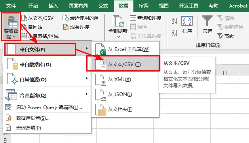Expand the 全部刷新 dropdown arrow
249x143 pixels.
tap(118, 37)
